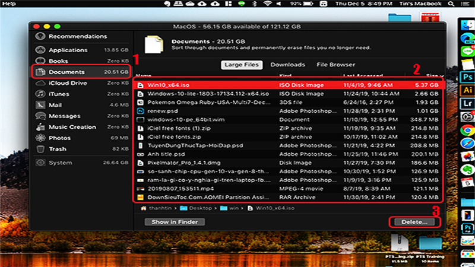This screenshot has width=475, height=267.
Task: Click Tin's Macbook user menu
Action: coord(420,4)
